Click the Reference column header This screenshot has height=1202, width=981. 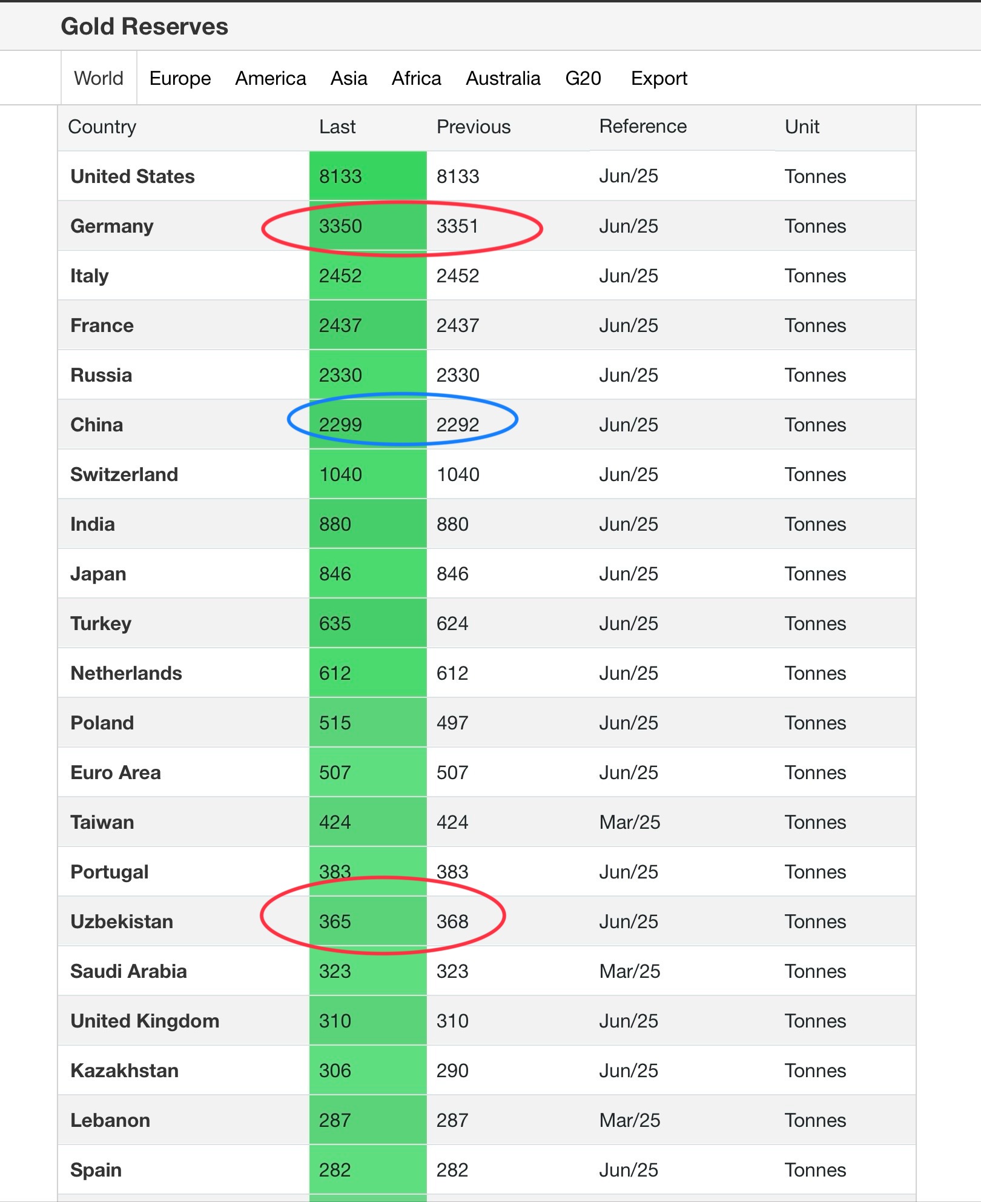click(643, 126)
